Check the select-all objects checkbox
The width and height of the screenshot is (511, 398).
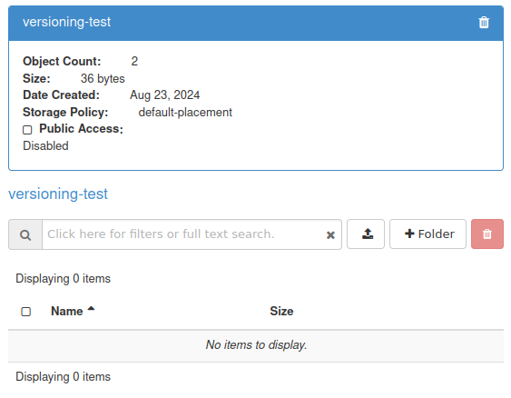point(26,312)
